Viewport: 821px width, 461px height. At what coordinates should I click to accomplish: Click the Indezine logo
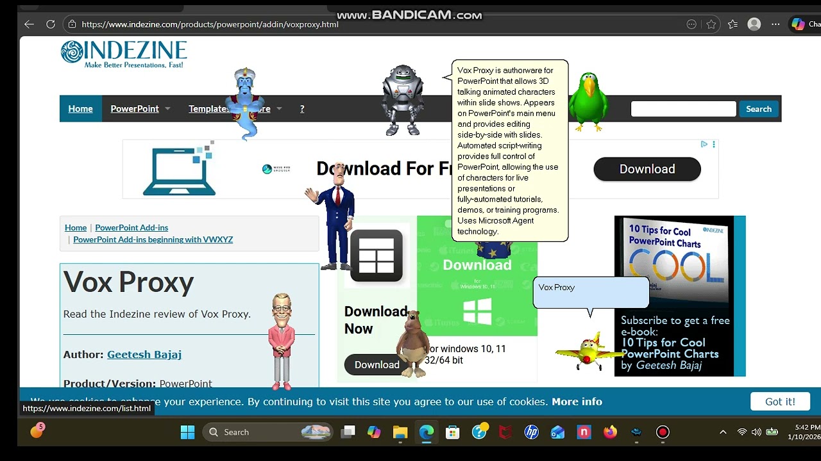124,54
